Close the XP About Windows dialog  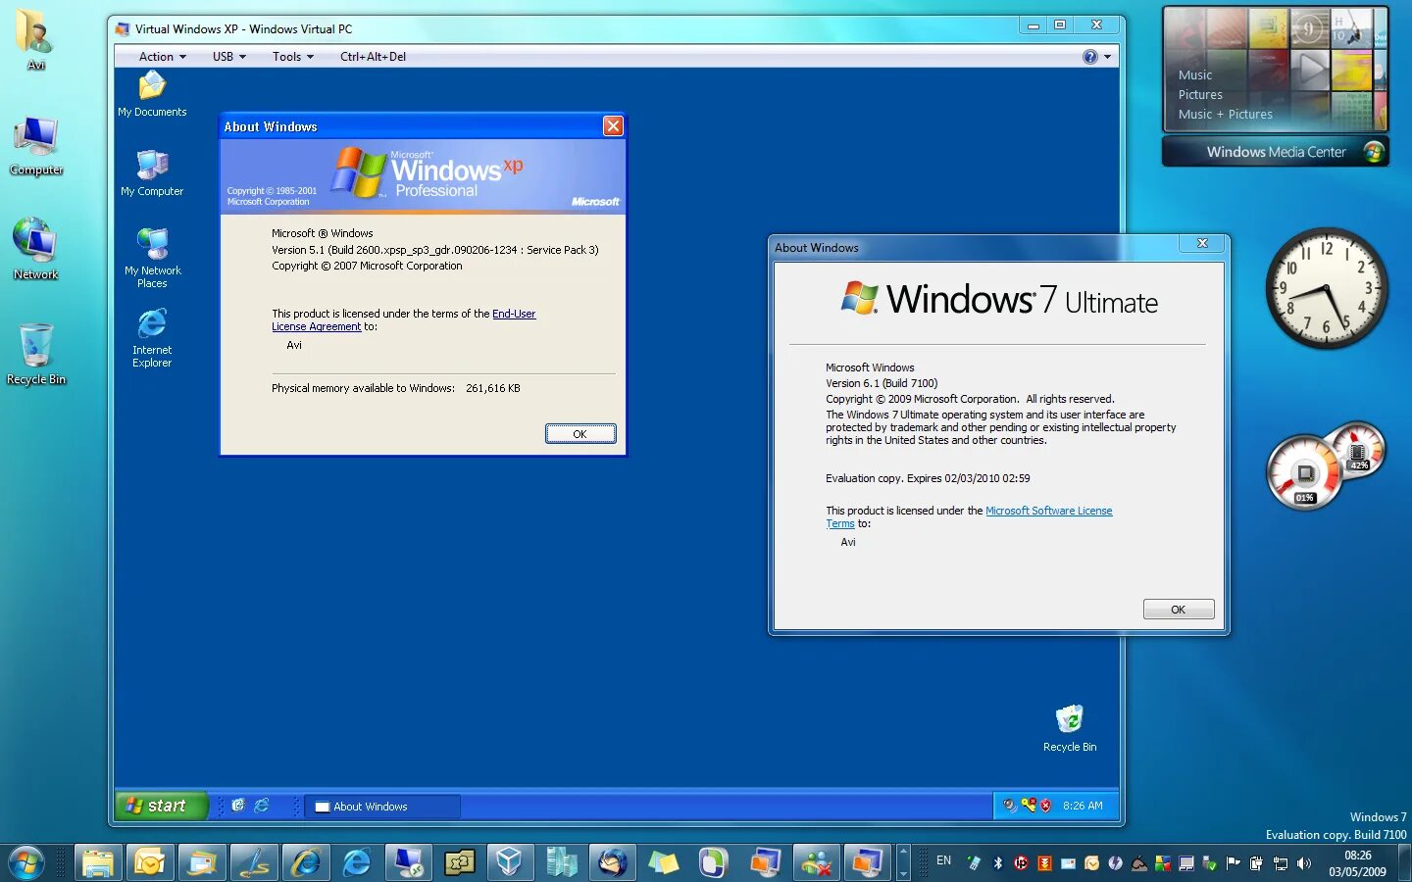(x=613, y=125)
